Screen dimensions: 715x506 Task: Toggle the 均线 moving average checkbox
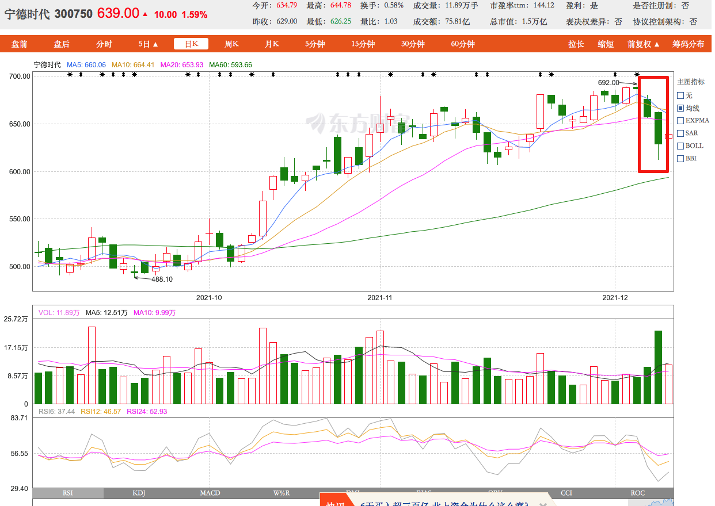[680, 108]
